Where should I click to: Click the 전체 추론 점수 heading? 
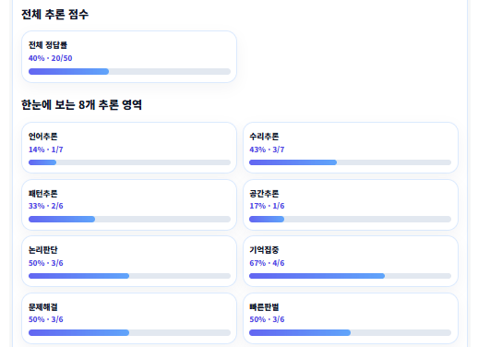[x=54, y=14]
